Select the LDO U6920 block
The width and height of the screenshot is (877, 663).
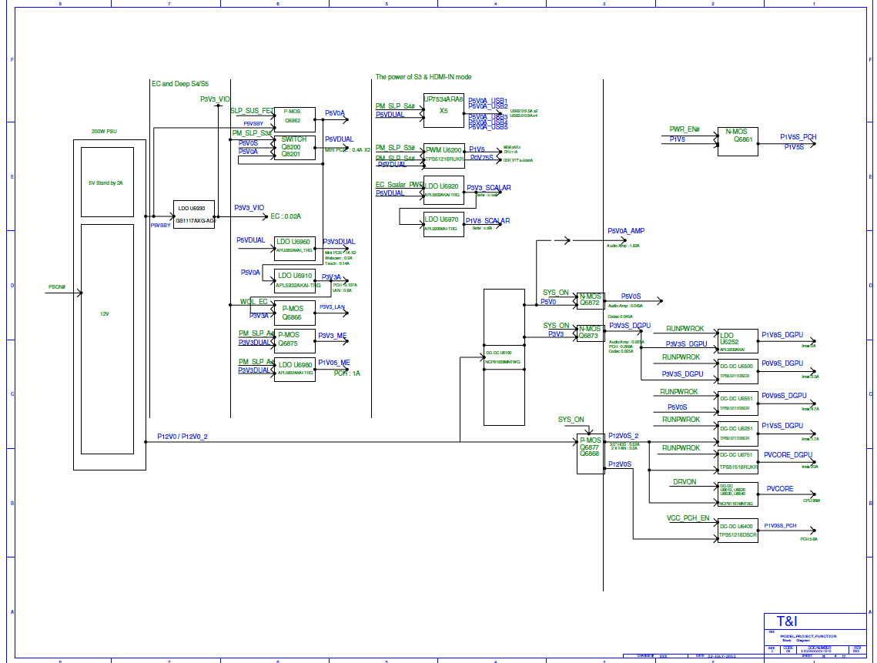(x=444, y=190)
